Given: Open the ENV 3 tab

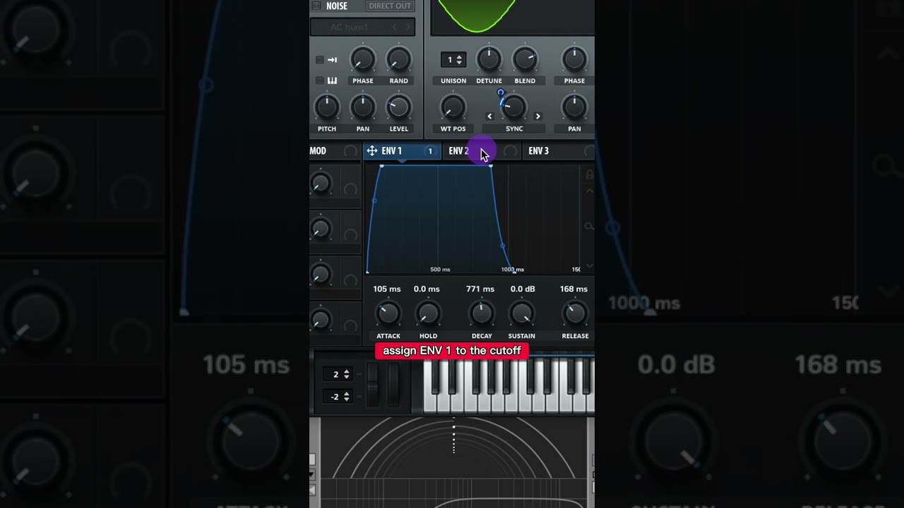Looking at the screenshot, I should [x=558, y=151].
